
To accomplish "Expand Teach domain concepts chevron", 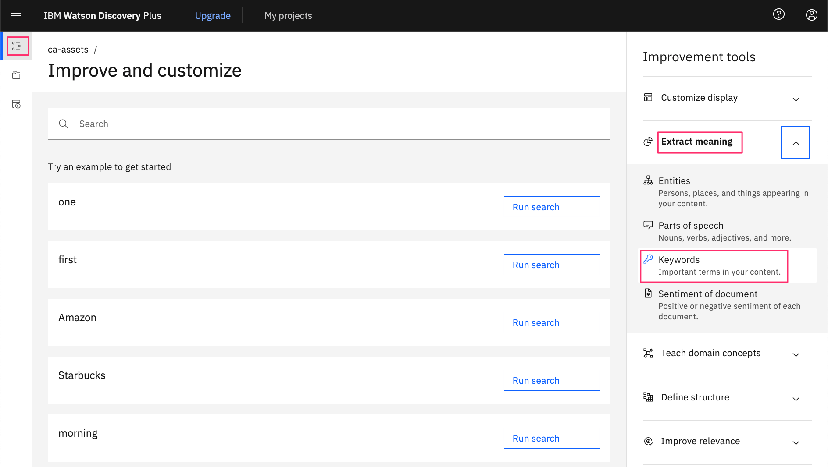I will click(x=796, y=355).
